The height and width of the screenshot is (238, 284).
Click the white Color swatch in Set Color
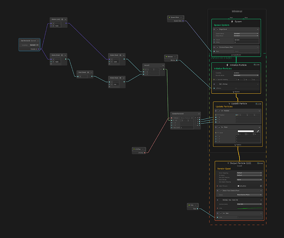(x=245, y=131)
